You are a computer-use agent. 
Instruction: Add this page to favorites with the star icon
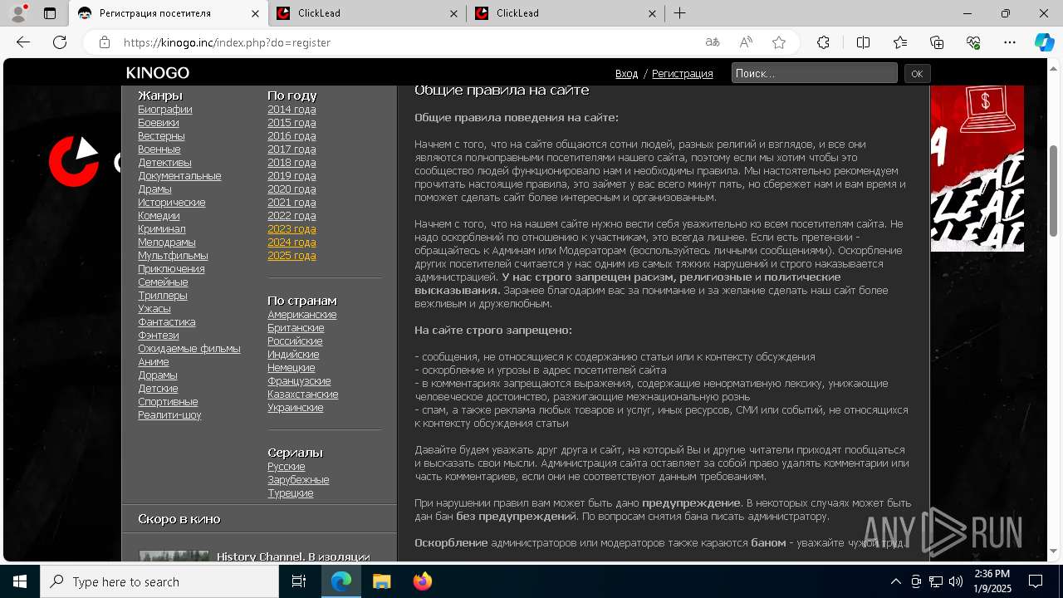point(779,42)
